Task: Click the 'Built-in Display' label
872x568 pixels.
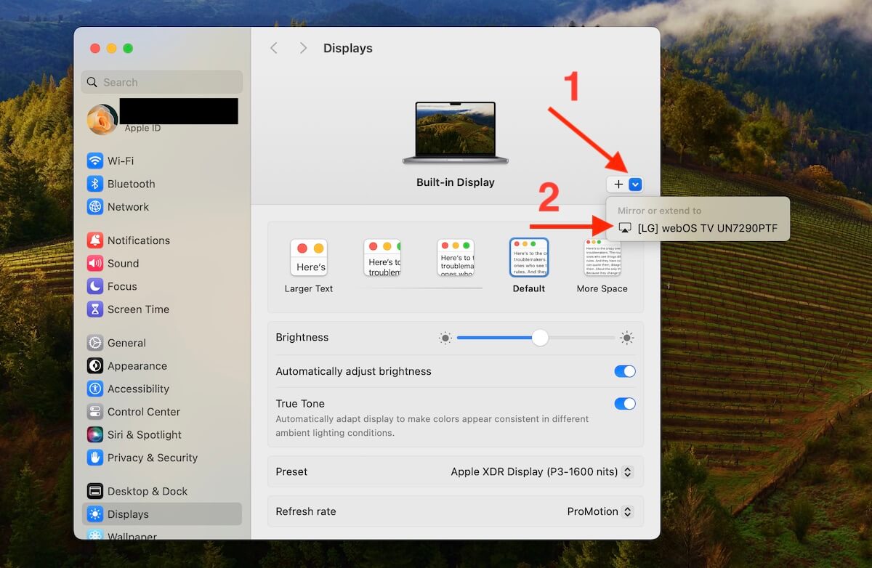Action: [x=456, y=182]
